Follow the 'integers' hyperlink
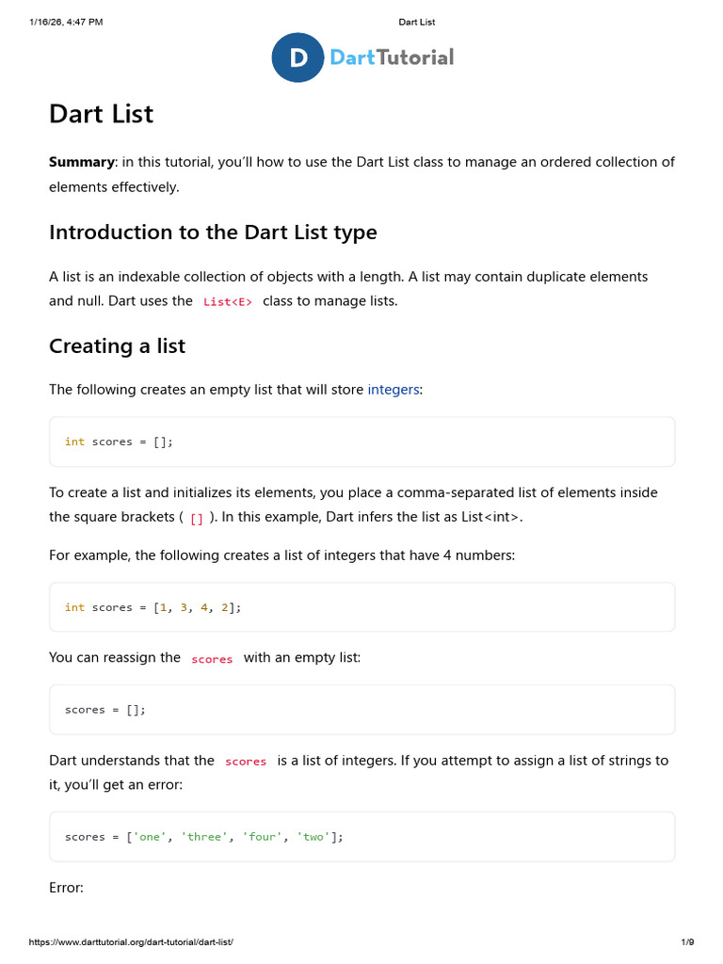 394,390
